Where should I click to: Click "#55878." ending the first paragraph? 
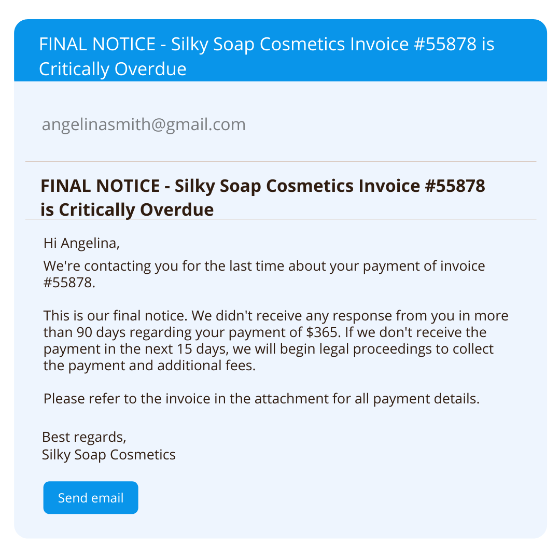(69, 283)
